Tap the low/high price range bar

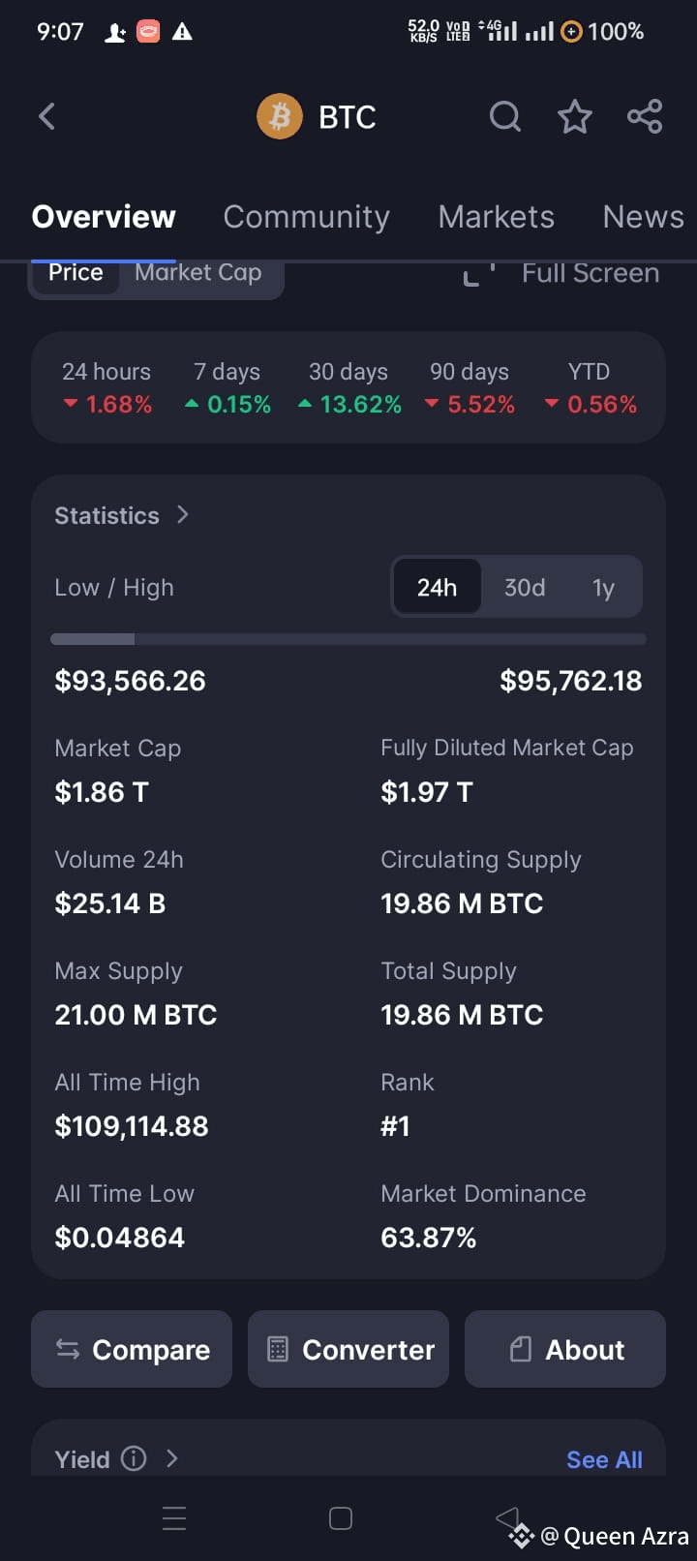(x=348, y=639)
